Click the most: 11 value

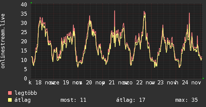pyautogui.click(x=73, y=100)
